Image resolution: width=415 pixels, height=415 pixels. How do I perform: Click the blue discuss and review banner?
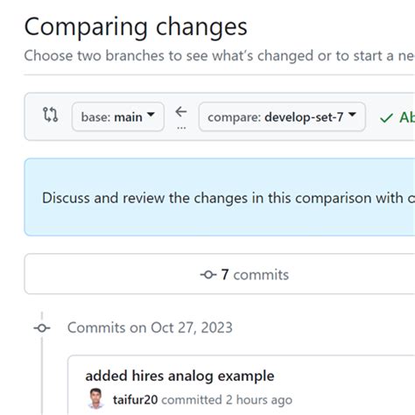click(220, 197)
